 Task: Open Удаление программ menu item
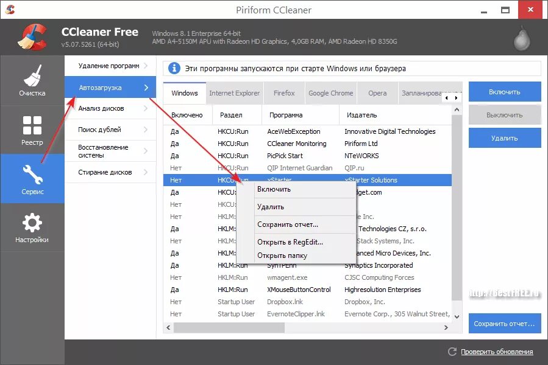(110, 66)
